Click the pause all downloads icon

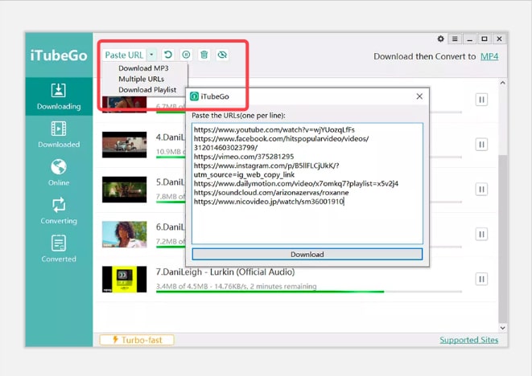click(186, 55)
